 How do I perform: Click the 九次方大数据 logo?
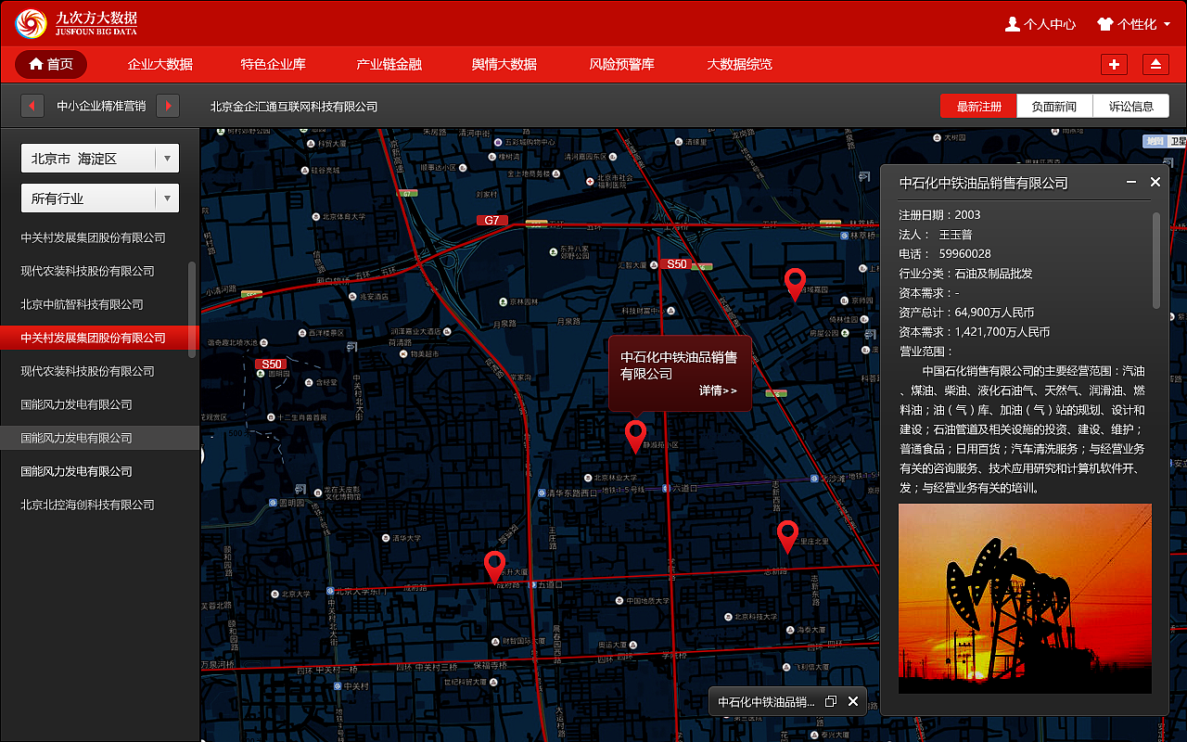point(76,23)
